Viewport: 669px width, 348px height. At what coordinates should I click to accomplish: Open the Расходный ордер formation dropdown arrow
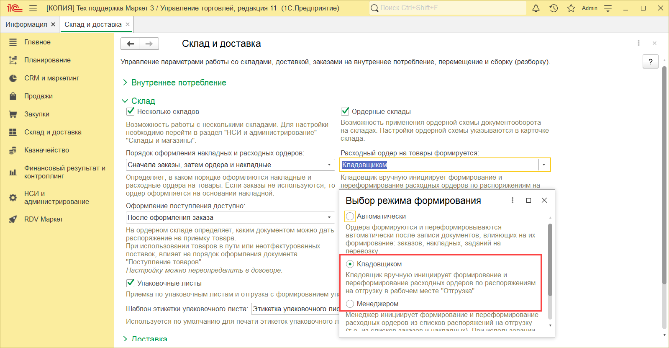coord(544,165)
